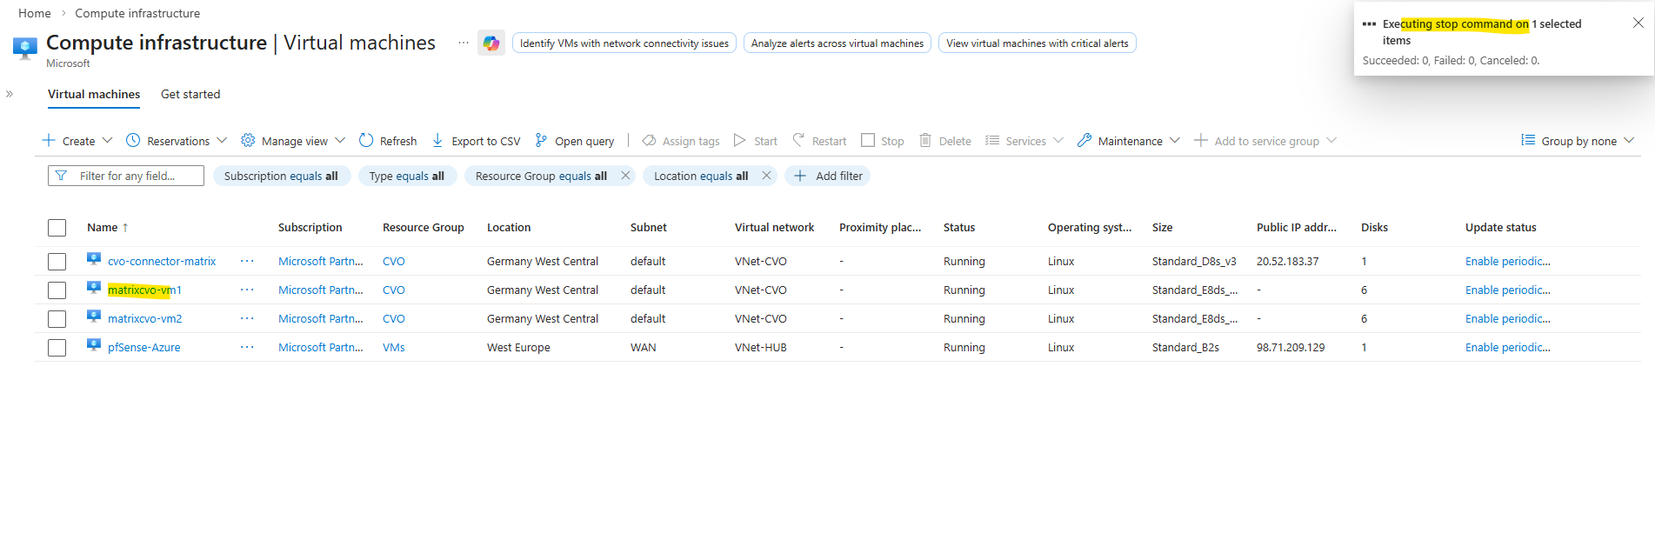The image size is (1655, 540).
Task: Dismiss the stop command notification
Action: (x=1638, y=23)
